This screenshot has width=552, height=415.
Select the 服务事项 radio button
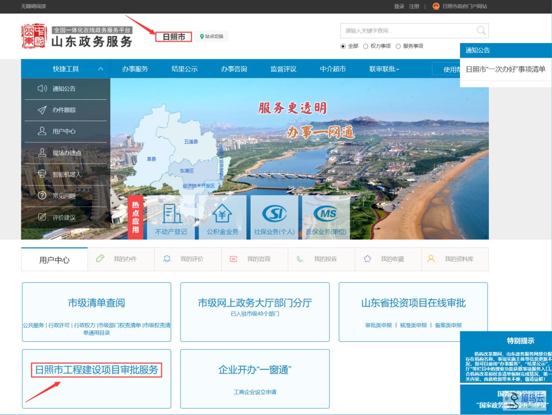tap(398, 46)
